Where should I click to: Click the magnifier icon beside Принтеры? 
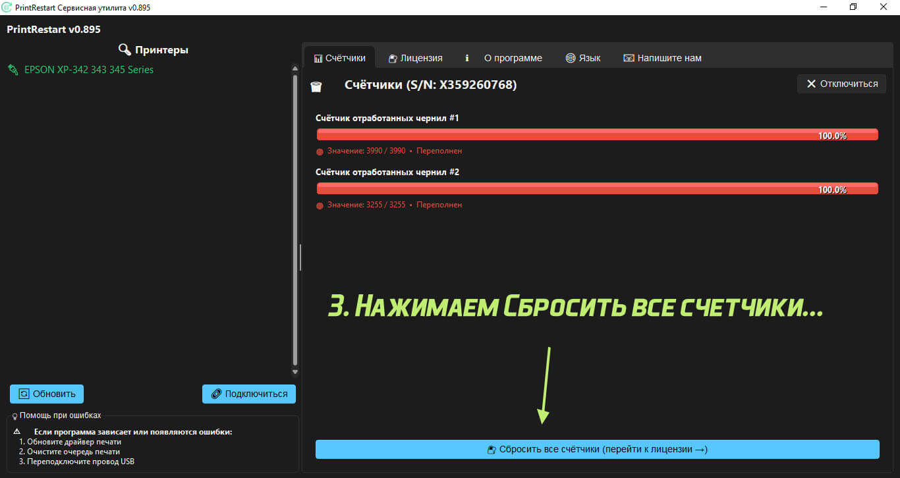pyautogui.click(x=125, y=50)
